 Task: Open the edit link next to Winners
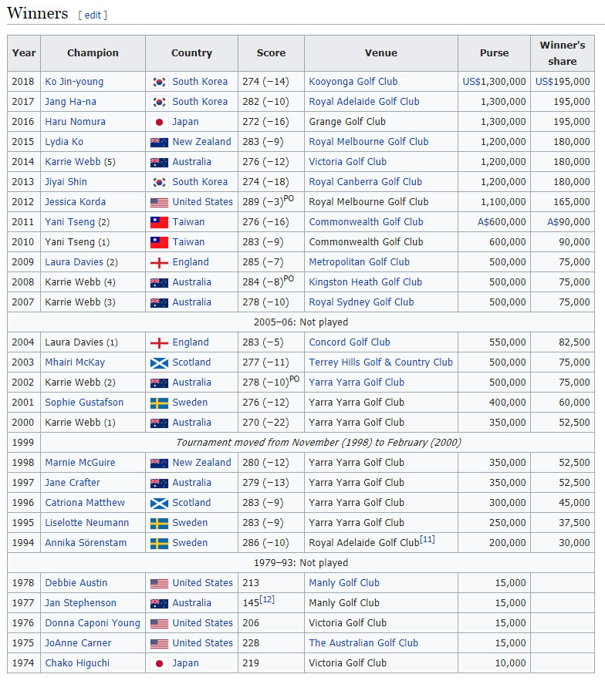click(x=93, y=15)
